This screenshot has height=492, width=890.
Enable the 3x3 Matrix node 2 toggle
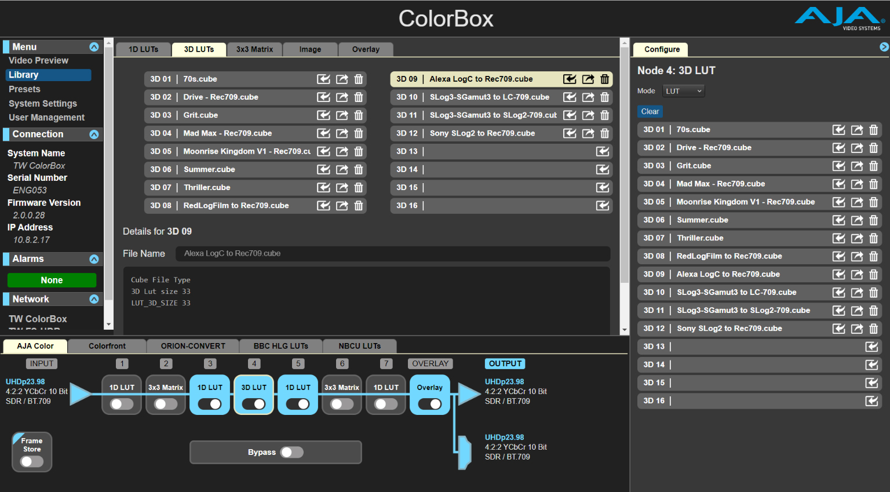(x=165, y=403)
